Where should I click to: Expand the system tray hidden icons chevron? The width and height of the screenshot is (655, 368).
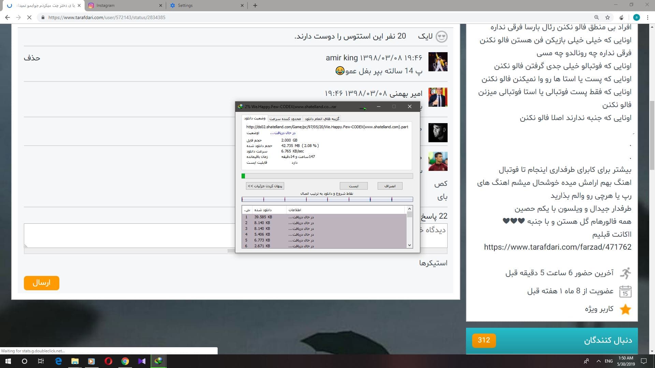point(598,361)
